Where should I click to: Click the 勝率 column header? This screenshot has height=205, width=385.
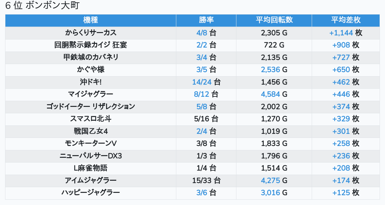point(206,20)
